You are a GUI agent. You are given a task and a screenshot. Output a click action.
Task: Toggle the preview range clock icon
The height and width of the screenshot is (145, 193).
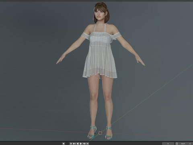(177, 144)
